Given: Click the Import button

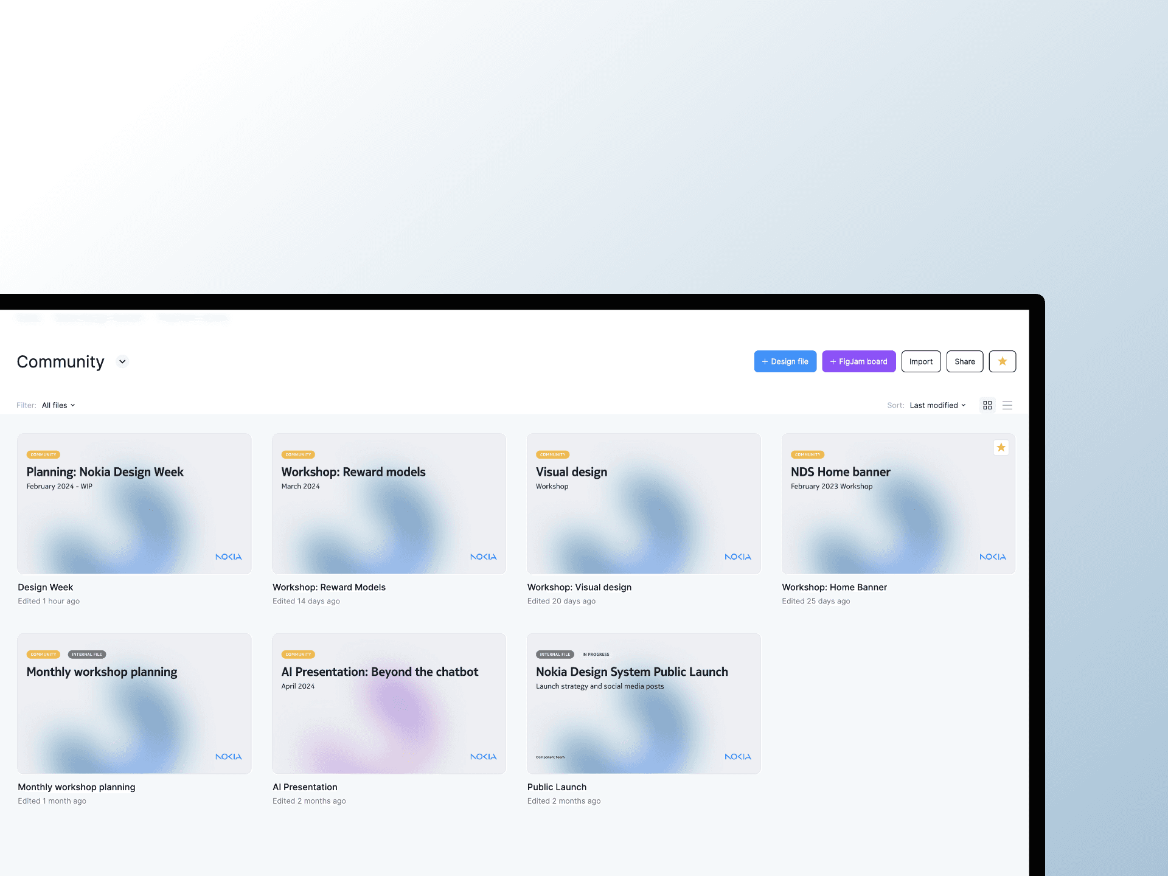Looking at the screenshot, I should 920,361.
